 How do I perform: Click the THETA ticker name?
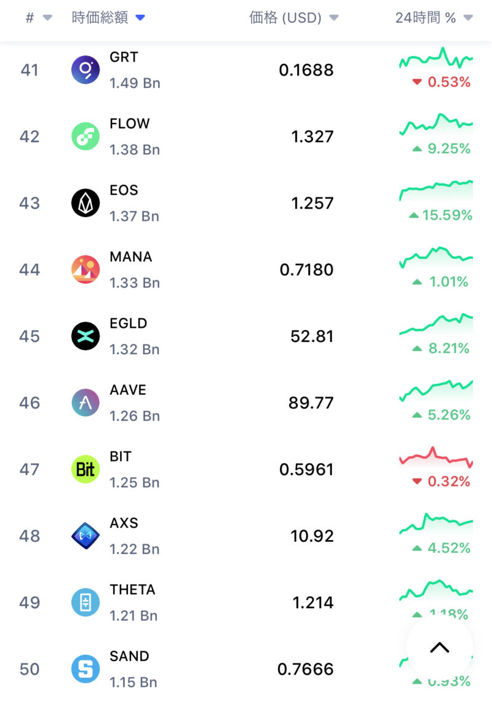point(132,590)
